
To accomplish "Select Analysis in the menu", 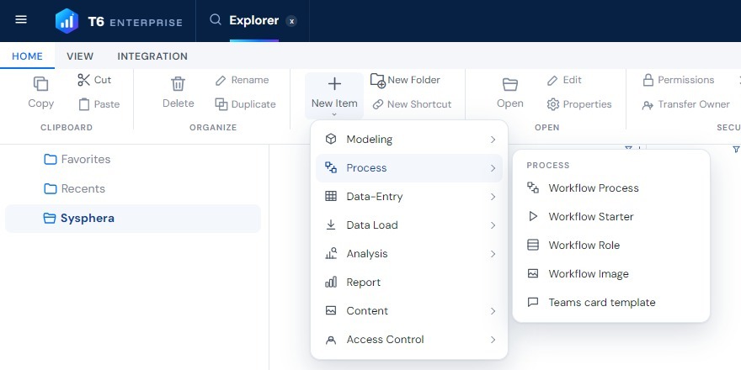I will point(408,254).
